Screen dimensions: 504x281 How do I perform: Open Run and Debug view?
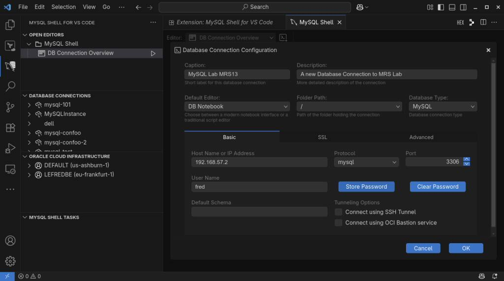(x=10, y=148)
